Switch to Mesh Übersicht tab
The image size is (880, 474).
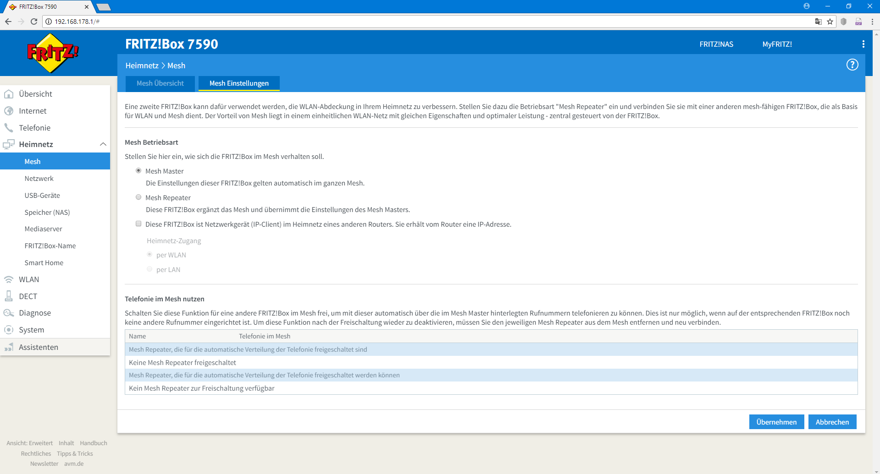coord(160,83)
